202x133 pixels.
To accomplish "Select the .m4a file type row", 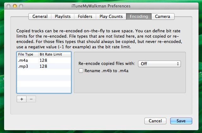I will (x=44, y=60).
